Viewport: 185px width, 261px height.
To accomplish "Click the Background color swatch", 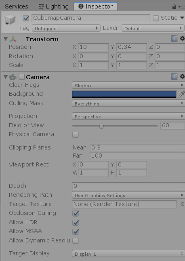I will (124, 95).
